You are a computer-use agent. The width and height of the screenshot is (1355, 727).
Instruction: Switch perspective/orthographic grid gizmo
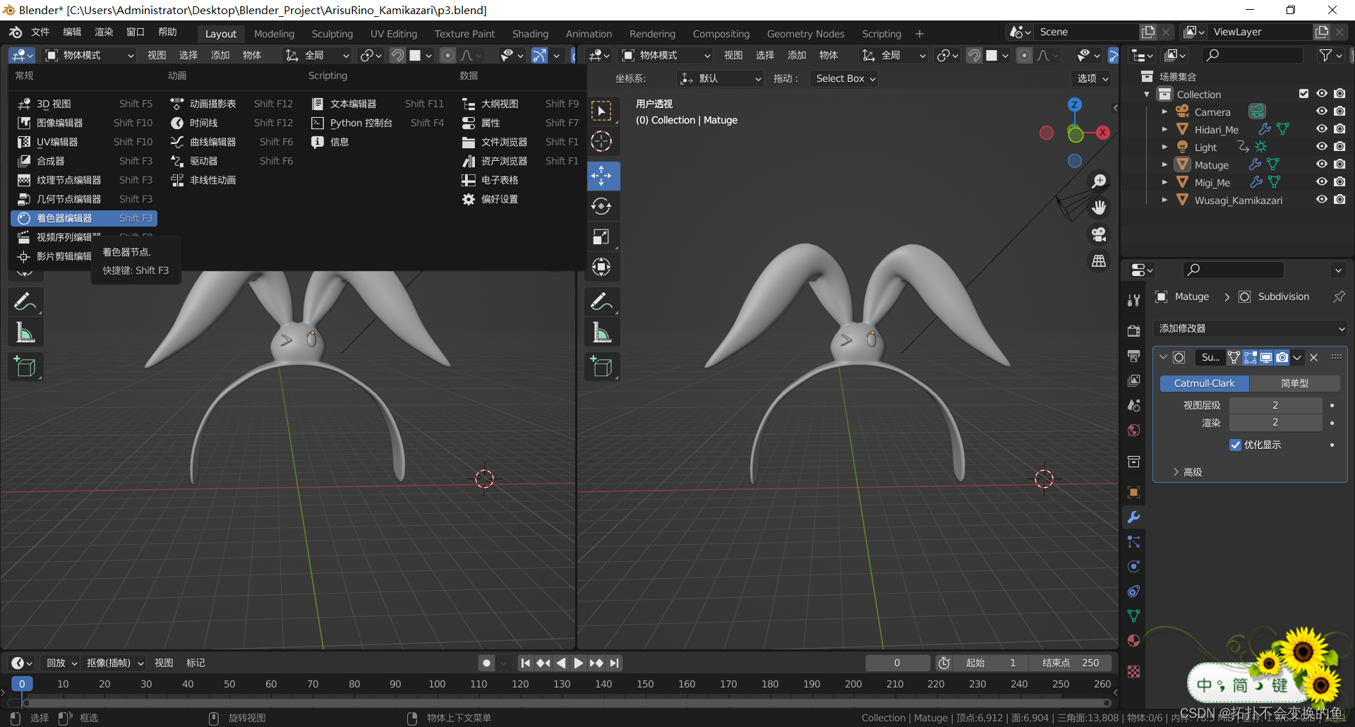point(1099,261)
